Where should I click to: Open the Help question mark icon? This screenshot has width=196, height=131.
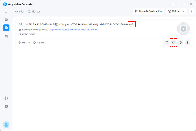point(6,106)
